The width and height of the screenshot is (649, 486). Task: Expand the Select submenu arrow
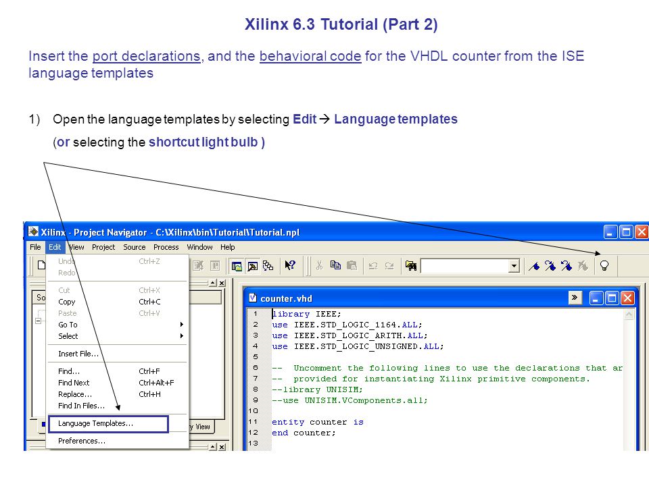[181, 336]
